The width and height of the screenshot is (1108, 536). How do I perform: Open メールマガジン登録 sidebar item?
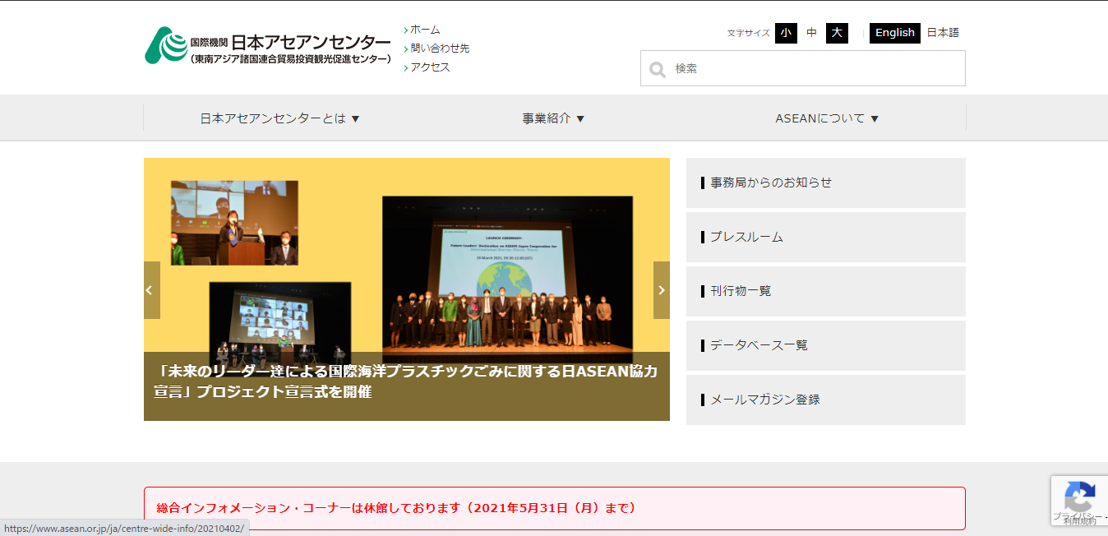click(x=826, y=400)
